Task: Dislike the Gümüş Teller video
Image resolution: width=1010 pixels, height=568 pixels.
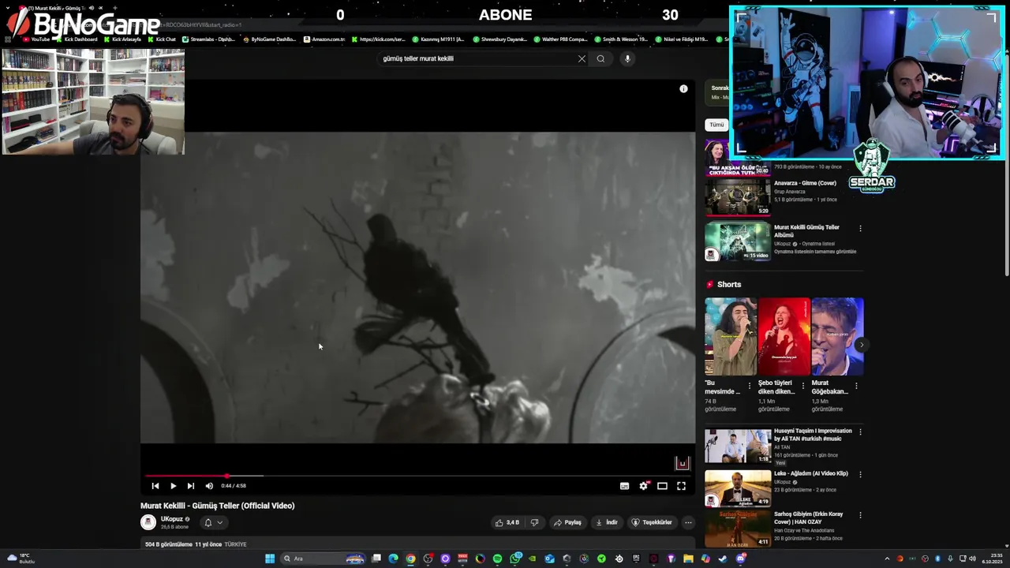Action: [534, 522]
